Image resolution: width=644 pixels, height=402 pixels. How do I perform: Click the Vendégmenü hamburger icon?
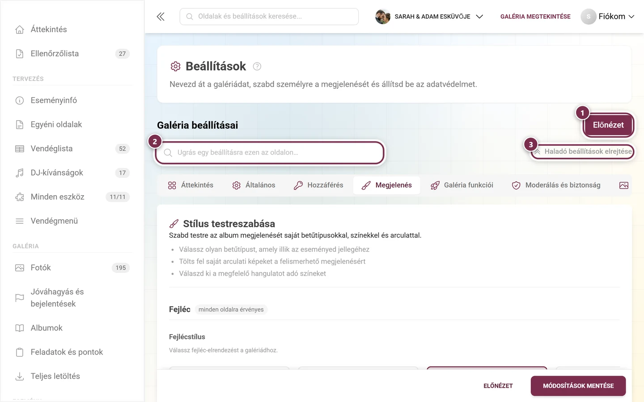point(20,221)
